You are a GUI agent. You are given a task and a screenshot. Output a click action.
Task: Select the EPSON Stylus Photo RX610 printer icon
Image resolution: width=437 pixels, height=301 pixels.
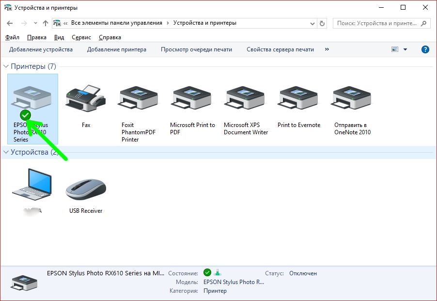pyautogui.click(x=31, y=97)
